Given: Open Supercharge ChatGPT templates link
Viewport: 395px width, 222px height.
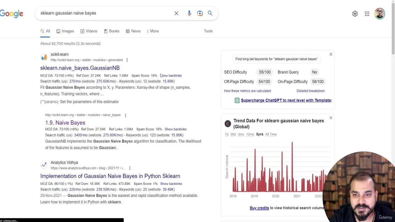Looking at the screenshot, I should pos(286,100).
